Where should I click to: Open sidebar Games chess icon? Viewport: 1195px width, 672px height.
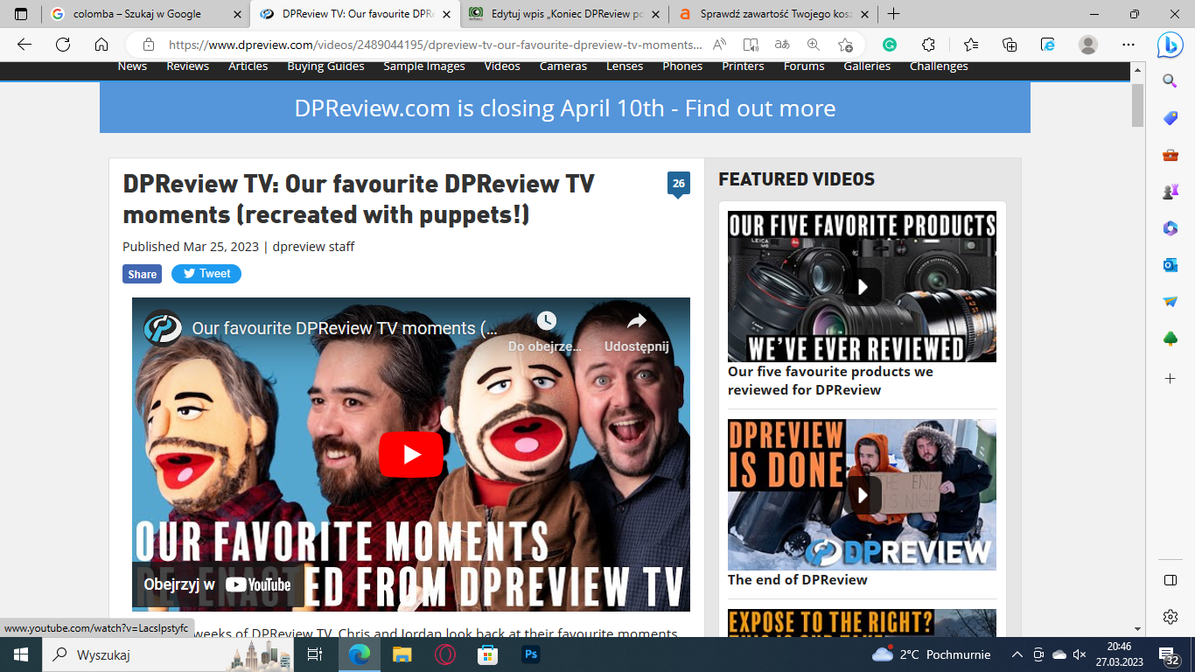point(1170,192)
